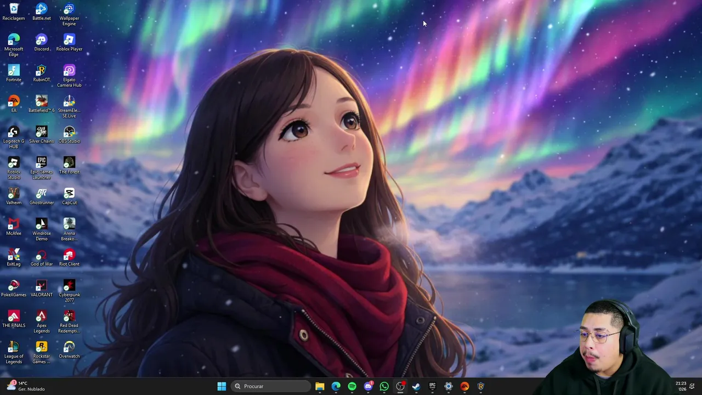The width and height of the screenshot is (702, 395).
Task: Select the Silver Chains desktop icon
Action: (41, 135)
